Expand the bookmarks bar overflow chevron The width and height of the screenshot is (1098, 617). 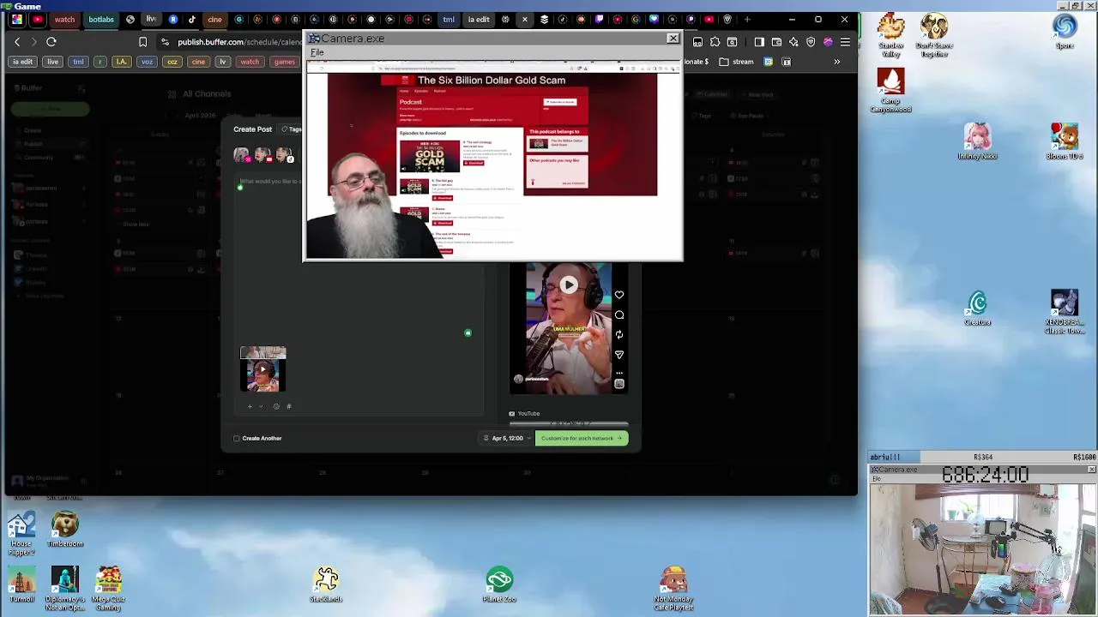coord(837,62)
